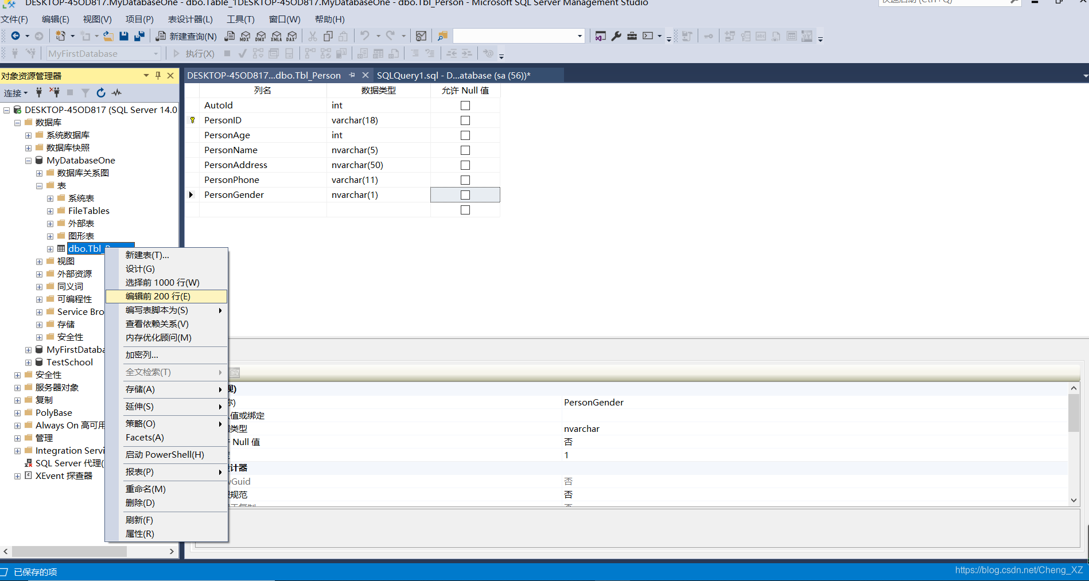Expand the PolyBase node

[17, 413]
